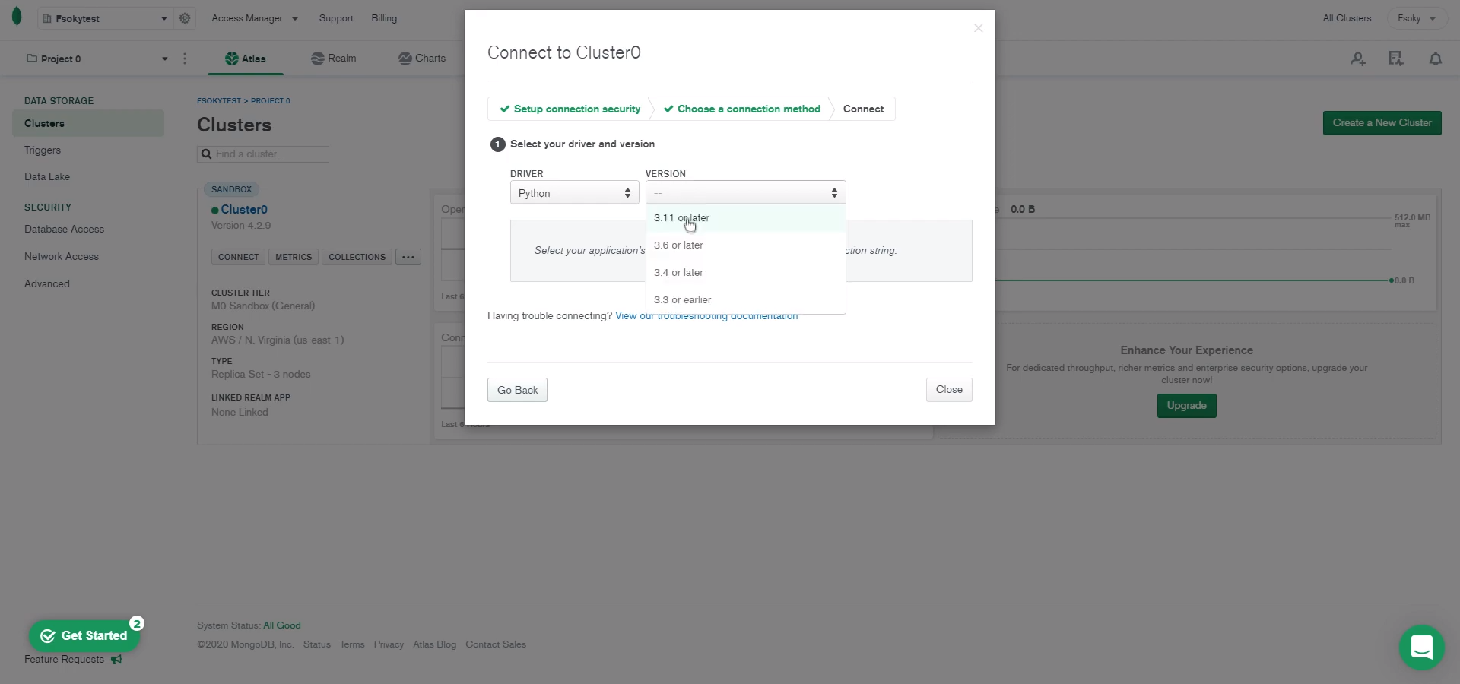This screenshot has height=684, width=1460.
Task: Close the Connect to Cluster0 dialog
Action: 979,28
